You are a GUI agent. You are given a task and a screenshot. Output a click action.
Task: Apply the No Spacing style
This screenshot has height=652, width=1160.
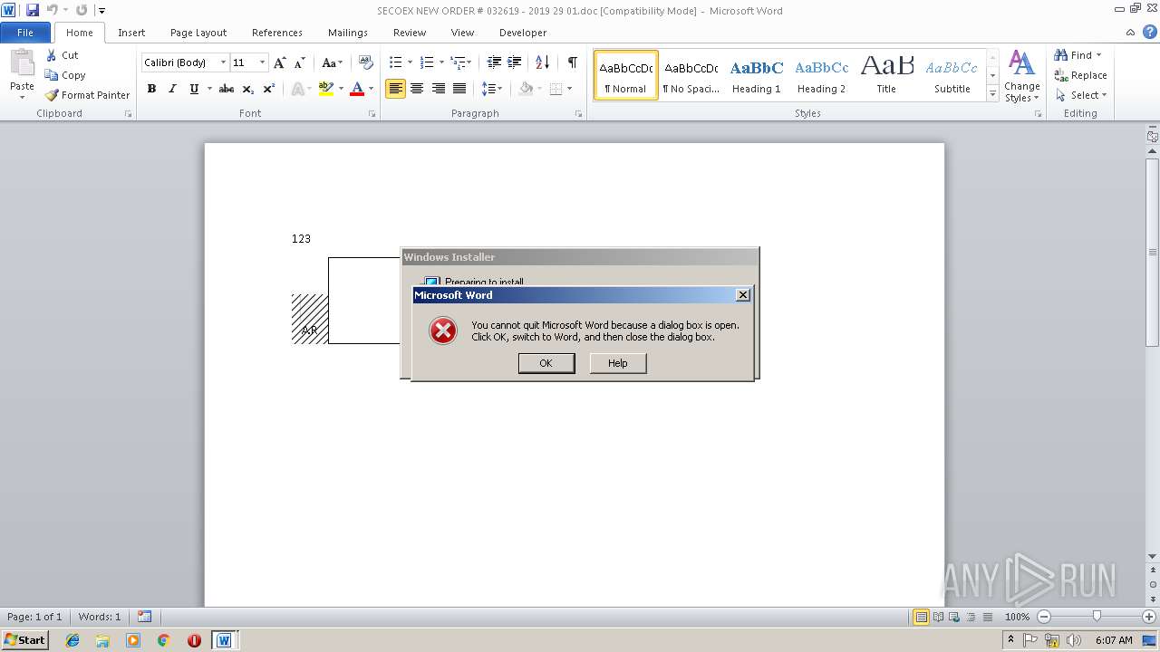(691, 75)
